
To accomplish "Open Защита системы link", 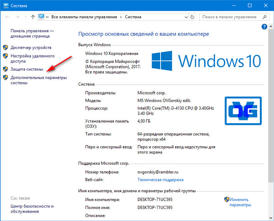I will point(27,69).
